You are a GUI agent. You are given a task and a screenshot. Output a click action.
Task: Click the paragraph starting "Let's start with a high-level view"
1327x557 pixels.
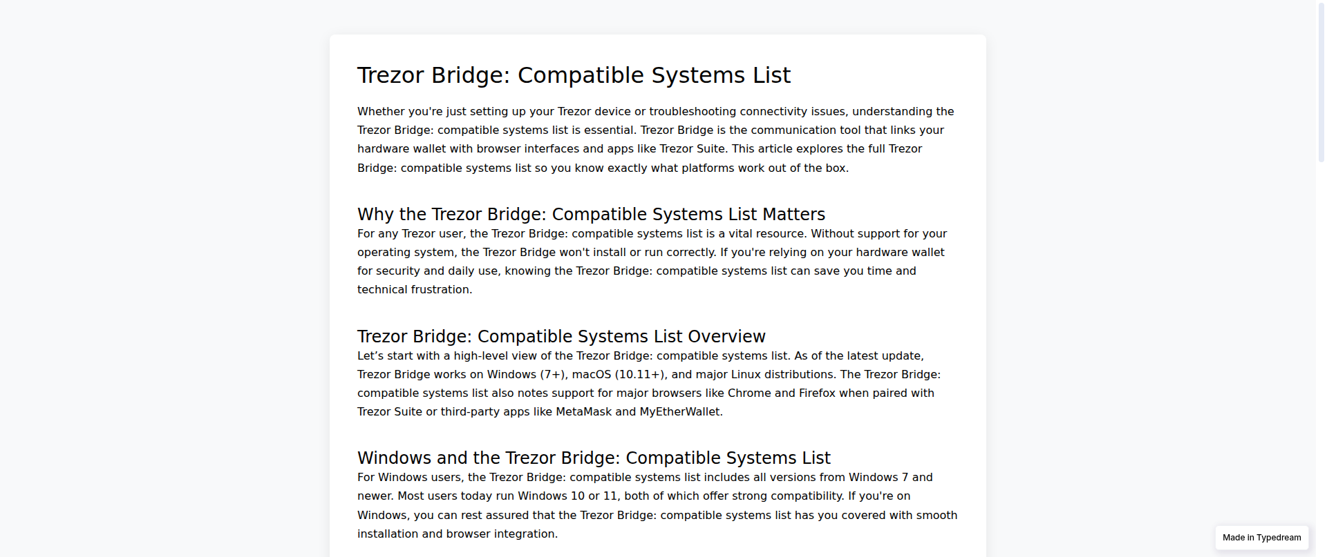(657, 384)
